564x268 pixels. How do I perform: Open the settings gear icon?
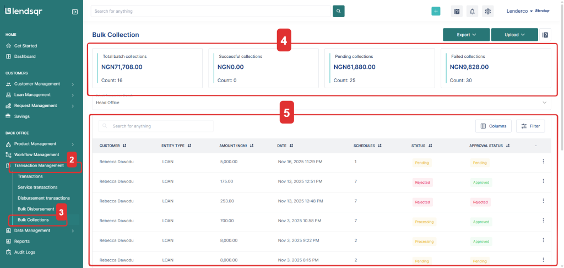pos(487,11)
